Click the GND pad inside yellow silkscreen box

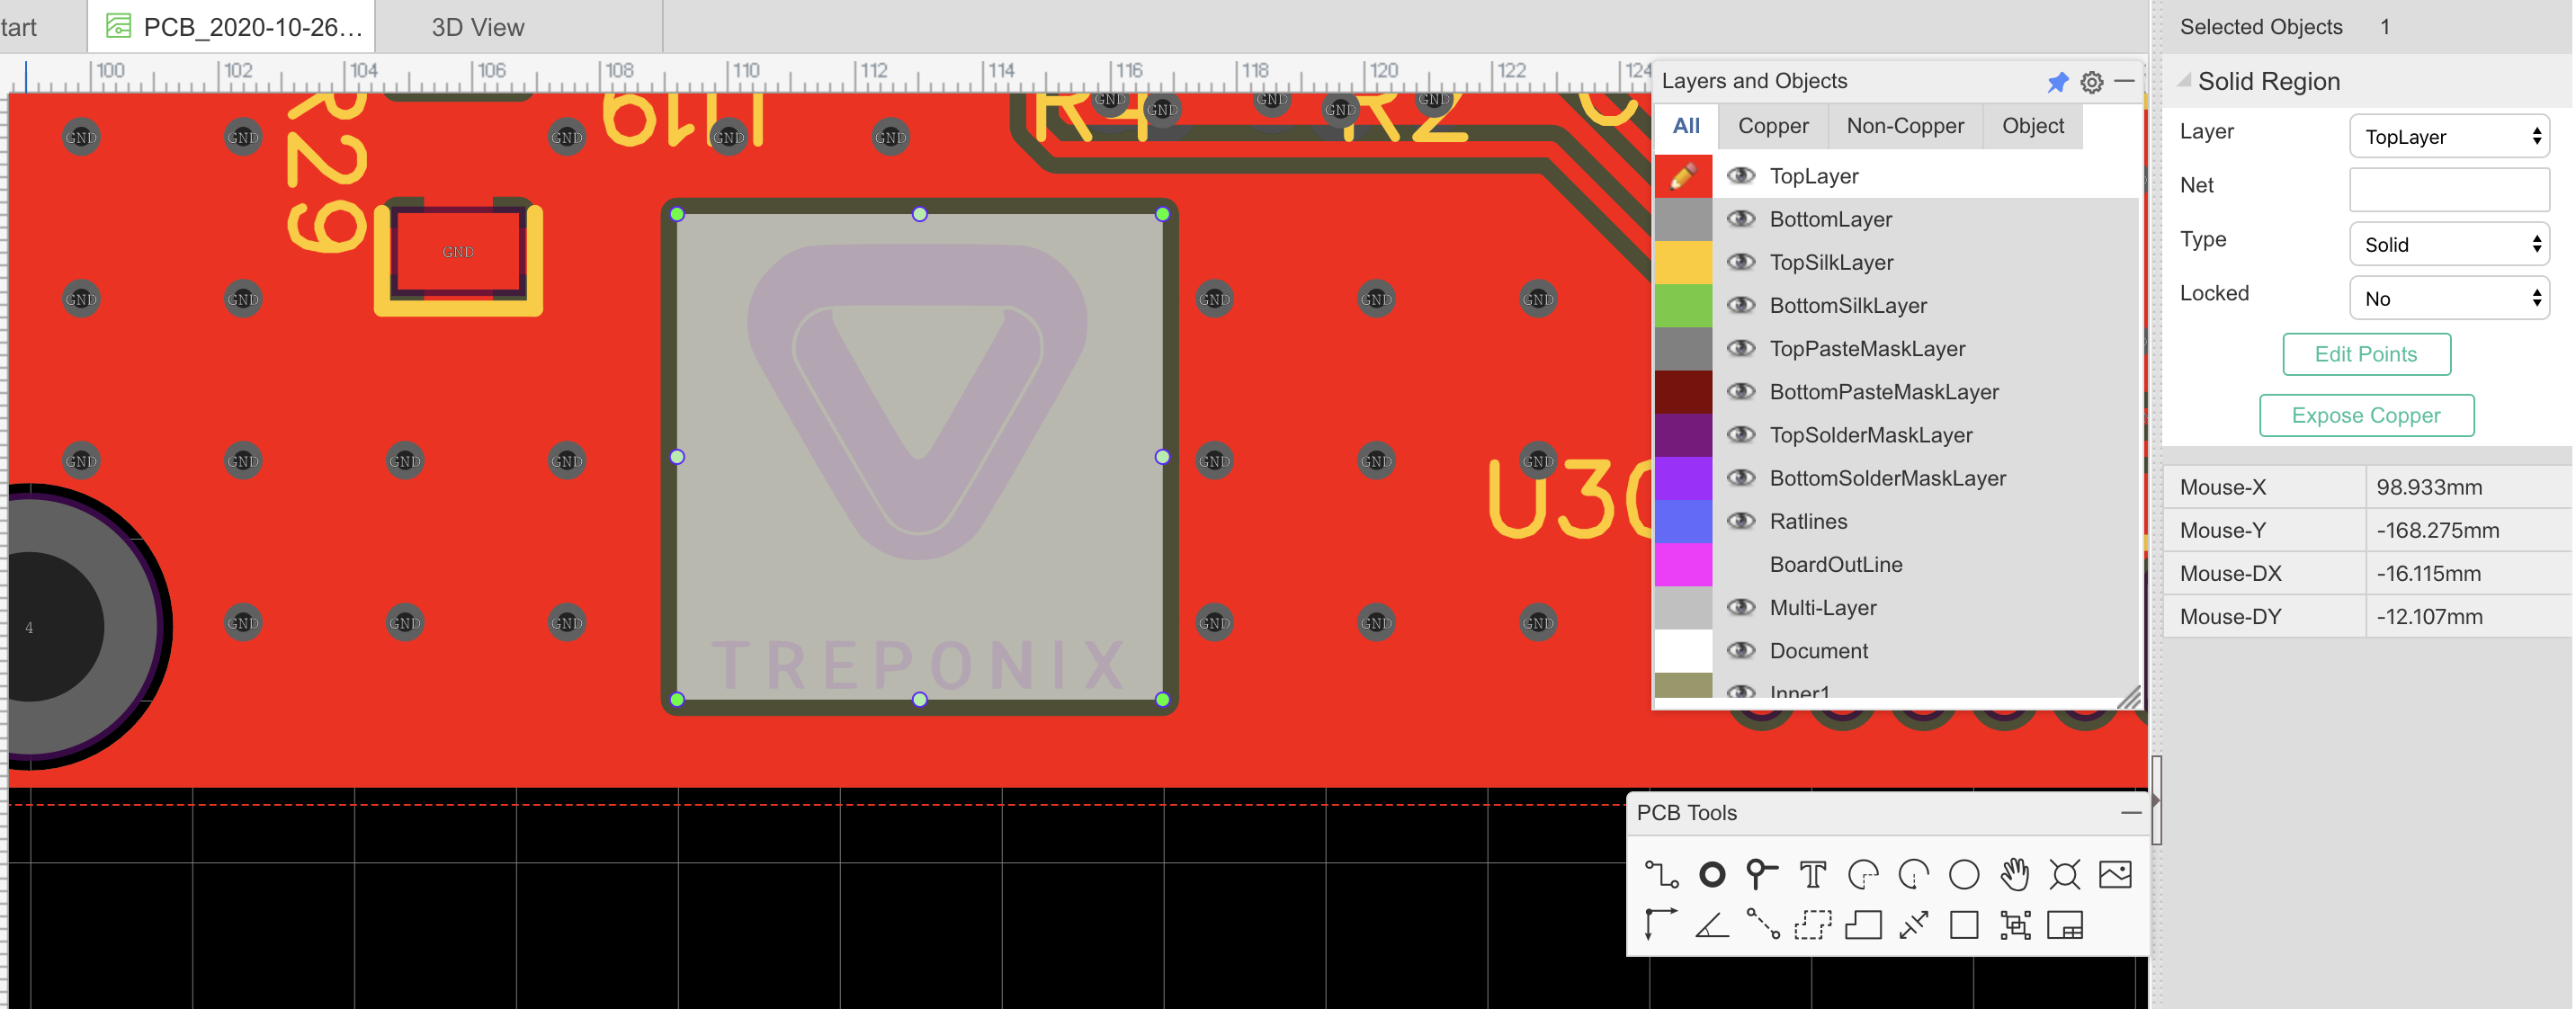click(458, 252)
